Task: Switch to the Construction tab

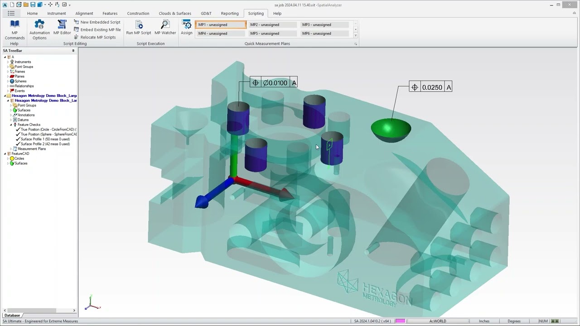Action: pos(138,14)
